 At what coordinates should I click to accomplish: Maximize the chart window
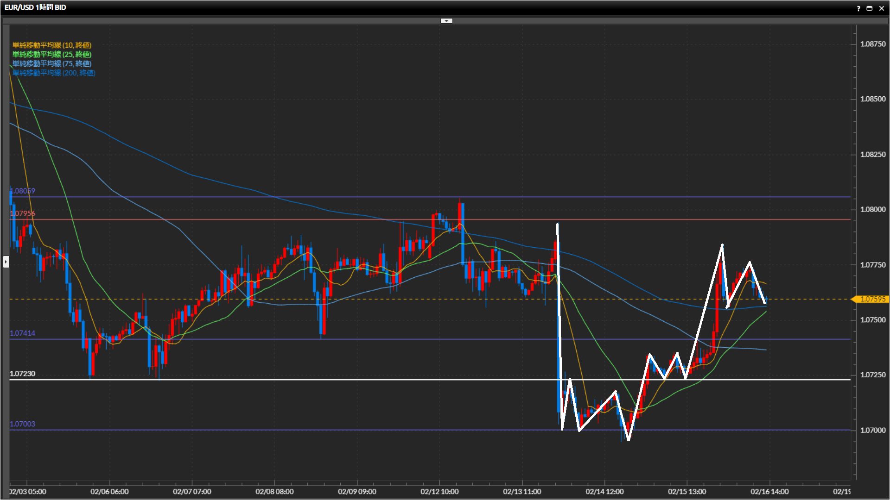pyautogui.click(x=870, y=8)
